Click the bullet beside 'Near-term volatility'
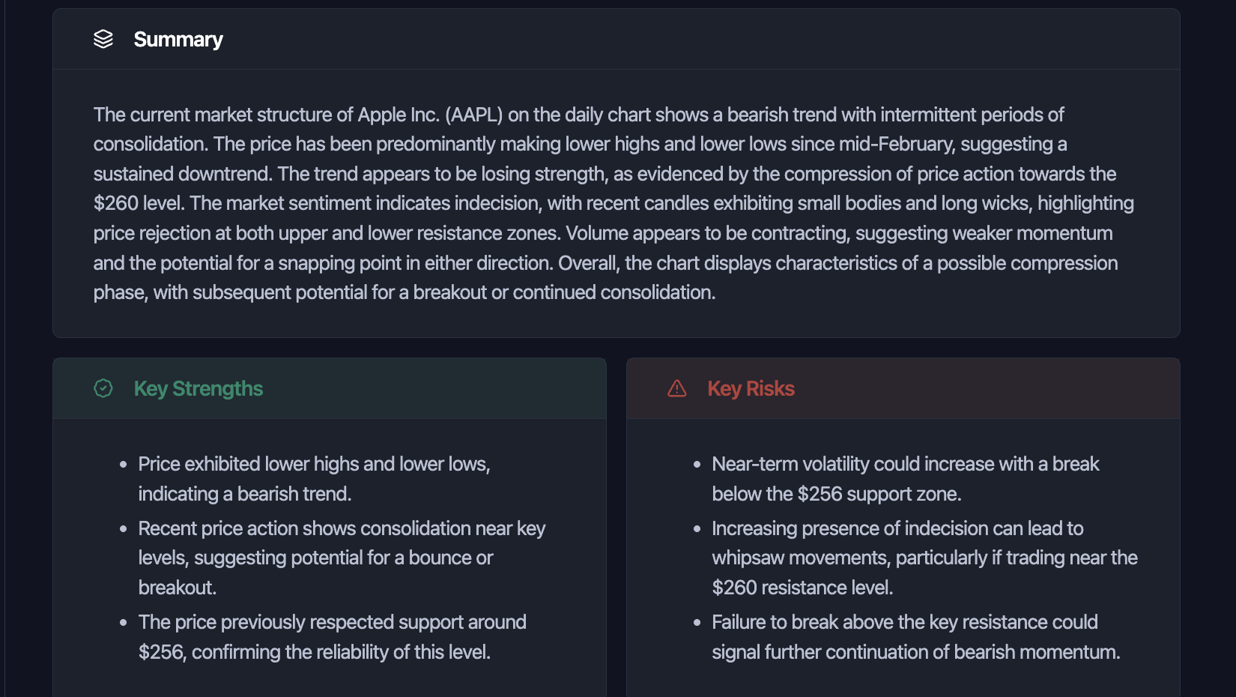Viewport: 1236px width, 697px height. [697, 465]
